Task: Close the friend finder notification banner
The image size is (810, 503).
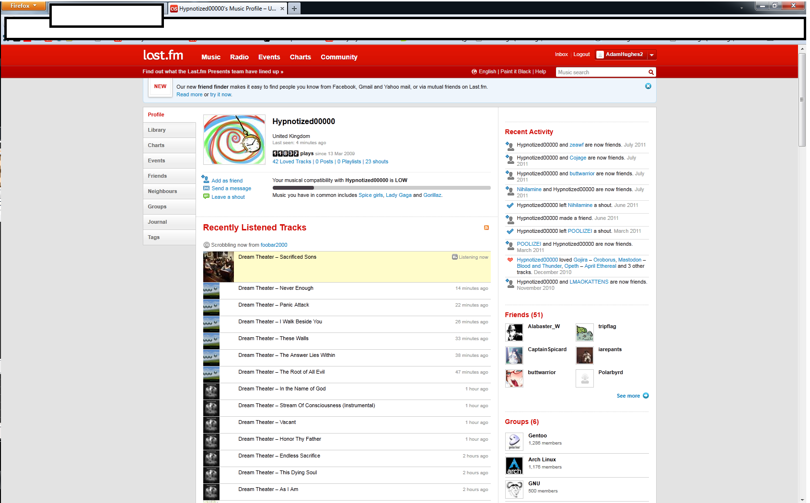Action: 648,86
